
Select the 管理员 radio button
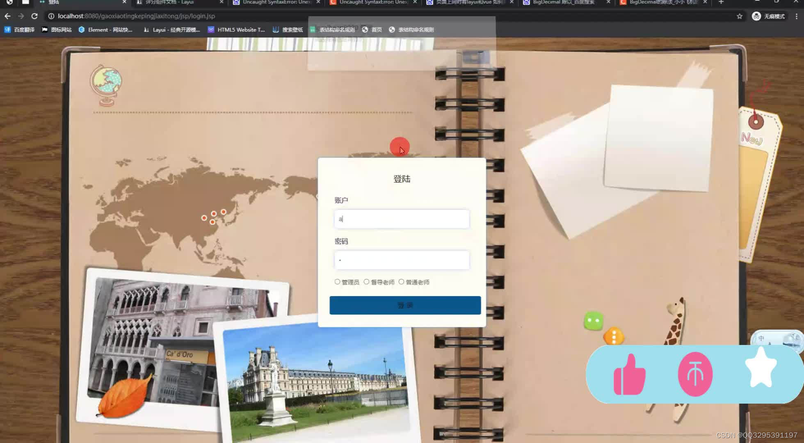tap(337, 282)
